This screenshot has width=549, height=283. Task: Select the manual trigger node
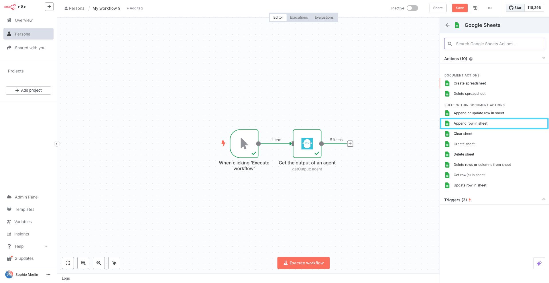click(x=244, y=144)
